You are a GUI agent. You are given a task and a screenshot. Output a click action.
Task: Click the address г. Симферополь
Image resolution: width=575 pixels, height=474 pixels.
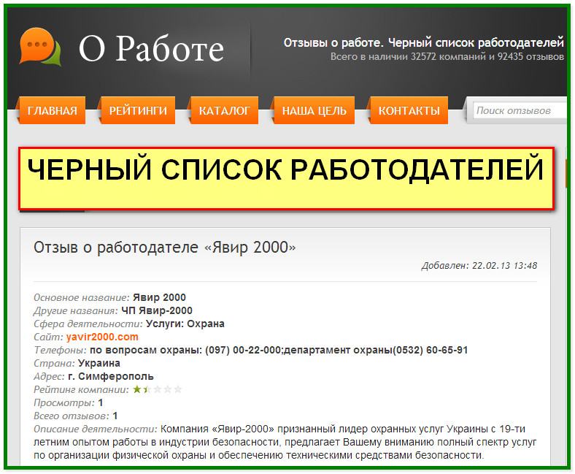[x=111, y=376]
